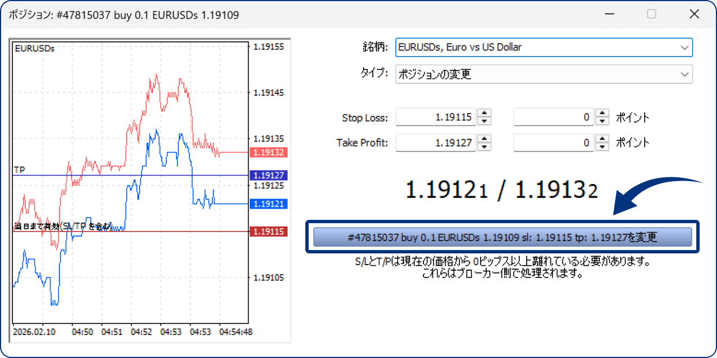
Task: Increase the Take Profit points value
Action: tap(602, 139)
